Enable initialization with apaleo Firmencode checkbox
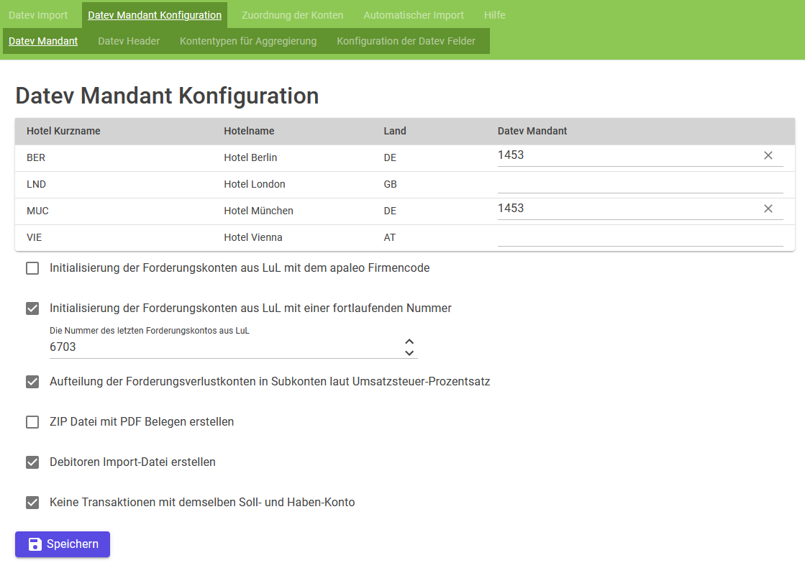The image size is (805, 563). 32,268
